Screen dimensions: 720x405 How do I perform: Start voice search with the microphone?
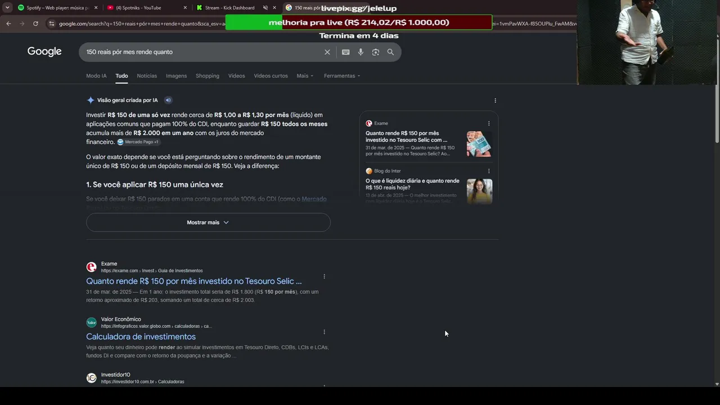pyautogui.click(x=361, y=52)
